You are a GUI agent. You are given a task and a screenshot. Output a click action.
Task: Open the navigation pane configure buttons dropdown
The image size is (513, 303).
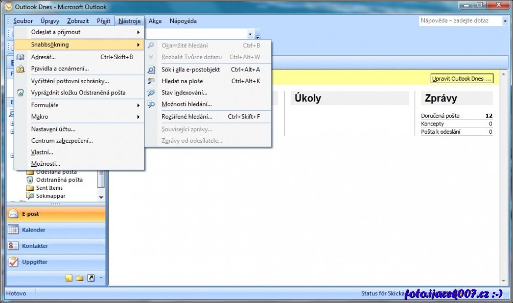click(101, 278)
